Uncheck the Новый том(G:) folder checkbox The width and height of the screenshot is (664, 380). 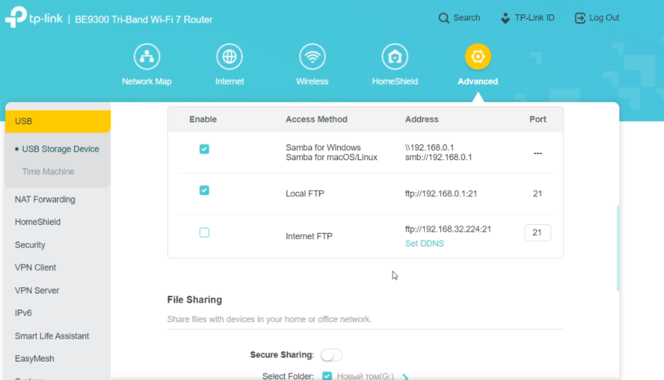[327, 375]
